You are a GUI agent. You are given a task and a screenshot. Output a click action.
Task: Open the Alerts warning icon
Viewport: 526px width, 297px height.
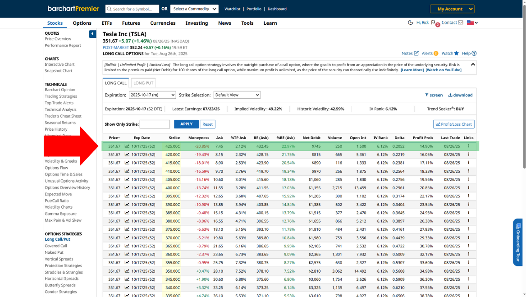tap(436, 53)
